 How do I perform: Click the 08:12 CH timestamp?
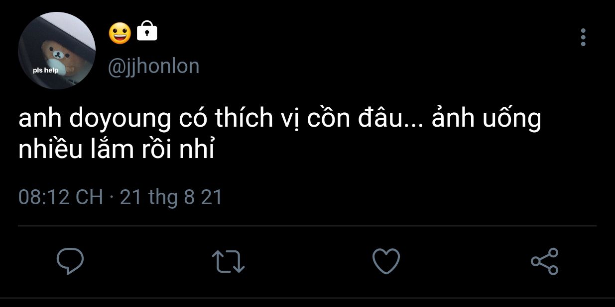click(61, 198)
